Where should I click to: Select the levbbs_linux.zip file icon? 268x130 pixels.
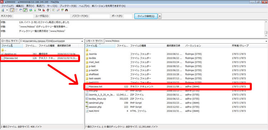(x=87, y=99)
